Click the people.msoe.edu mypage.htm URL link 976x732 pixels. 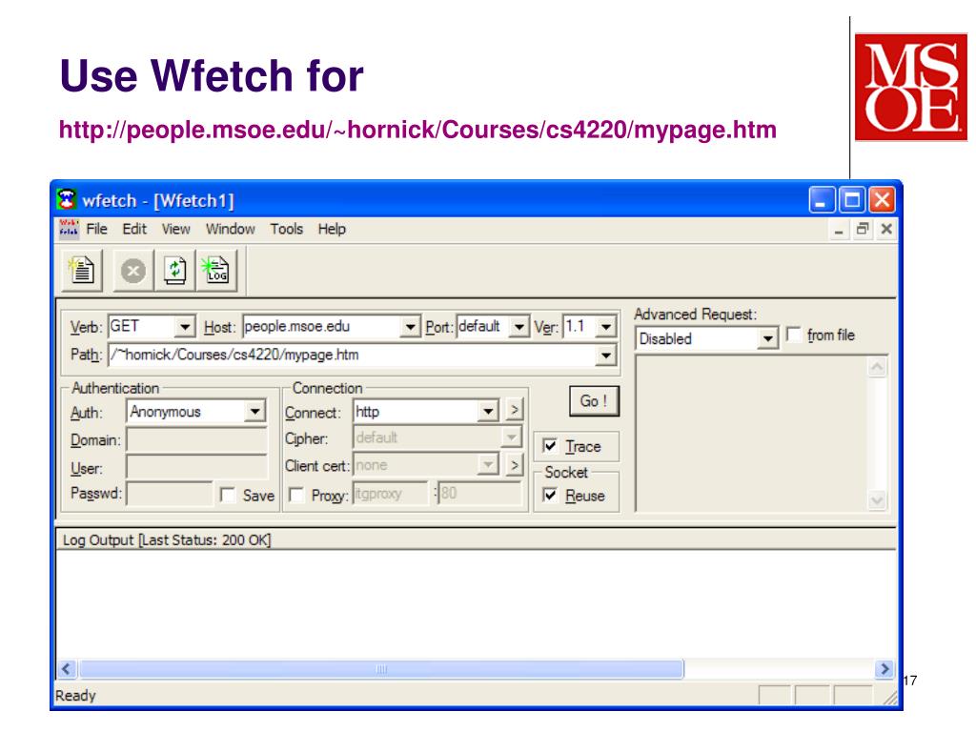[x=417, y=130]
